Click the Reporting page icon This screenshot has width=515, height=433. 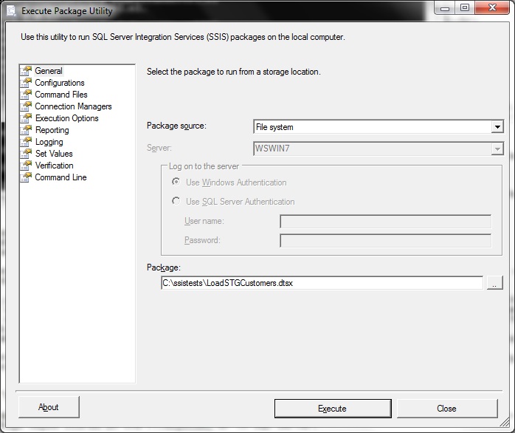27,130
